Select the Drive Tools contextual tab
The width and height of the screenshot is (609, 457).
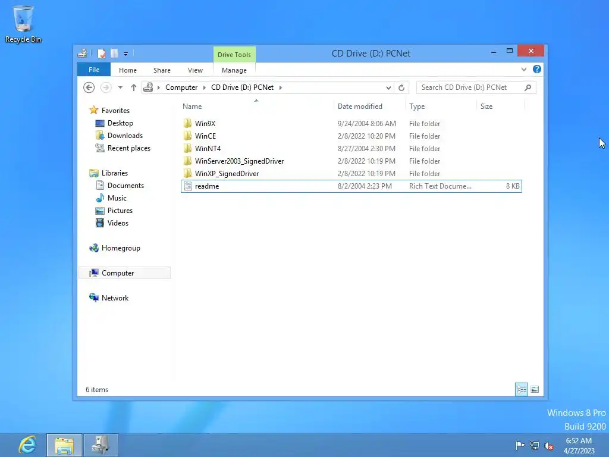point(234,54)
